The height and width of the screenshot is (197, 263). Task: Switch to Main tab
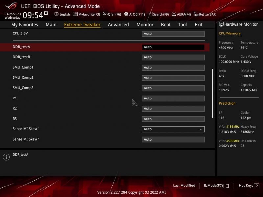(51, 25)
